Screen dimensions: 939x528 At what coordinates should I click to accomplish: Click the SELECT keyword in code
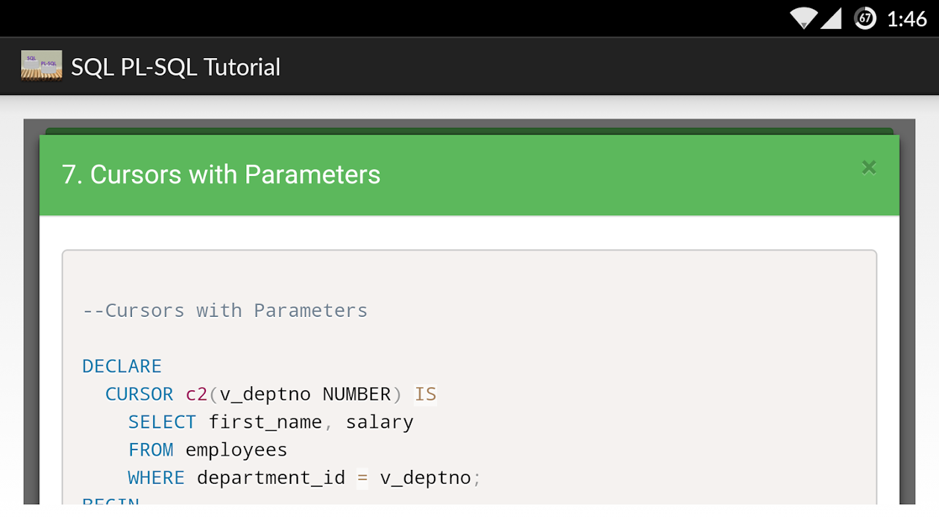point(162,422)
